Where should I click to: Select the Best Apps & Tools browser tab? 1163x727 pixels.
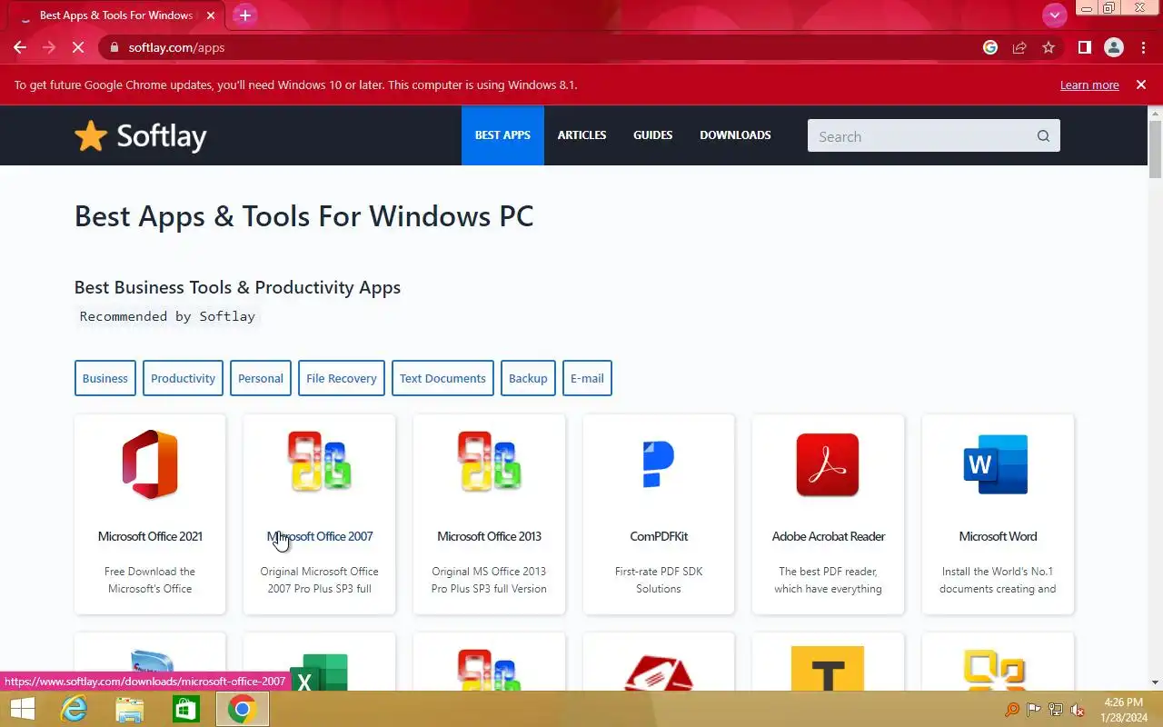116,15
